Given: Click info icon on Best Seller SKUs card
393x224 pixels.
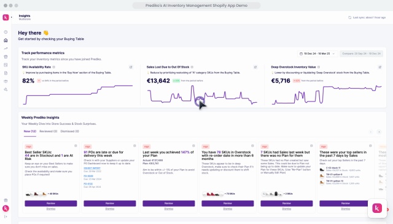Looking at the screenshot, I should [x=76, y=146].
